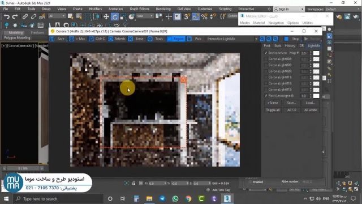Click Rest (unassigned) color swatch
Screen dimensions: 362x204
(x=316, y=96)
